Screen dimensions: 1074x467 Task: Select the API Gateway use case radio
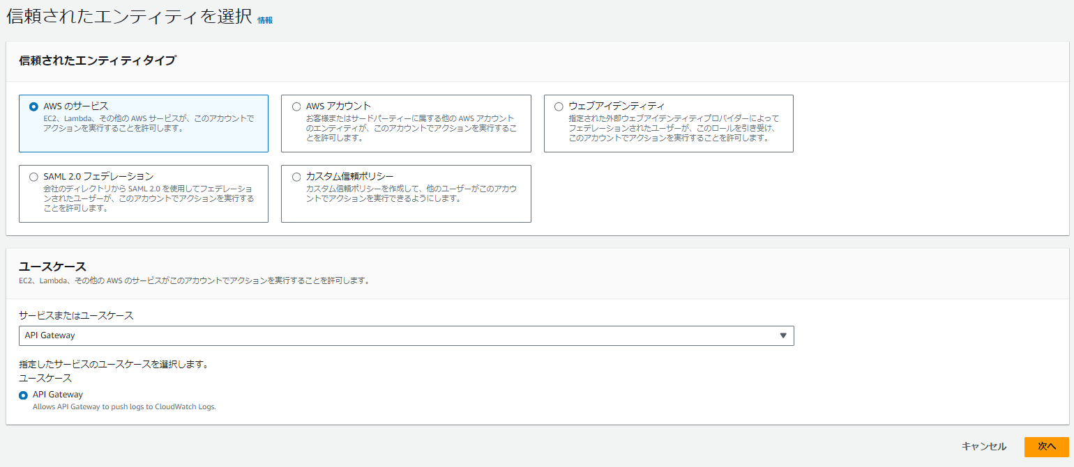tap(23, 393)
